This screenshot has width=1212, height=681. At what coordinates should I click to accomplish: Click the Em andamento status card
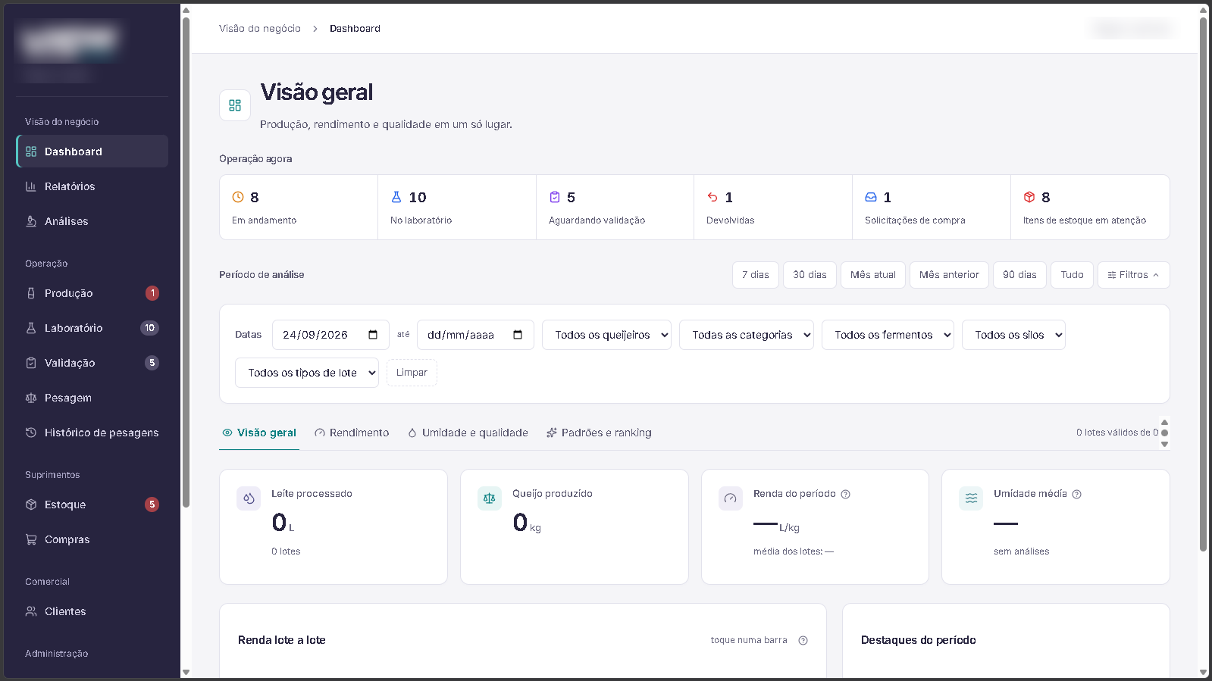[299, 208]
